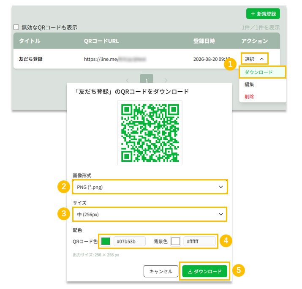Click the https://line.me/ URL cell

(x=115, y=59)
